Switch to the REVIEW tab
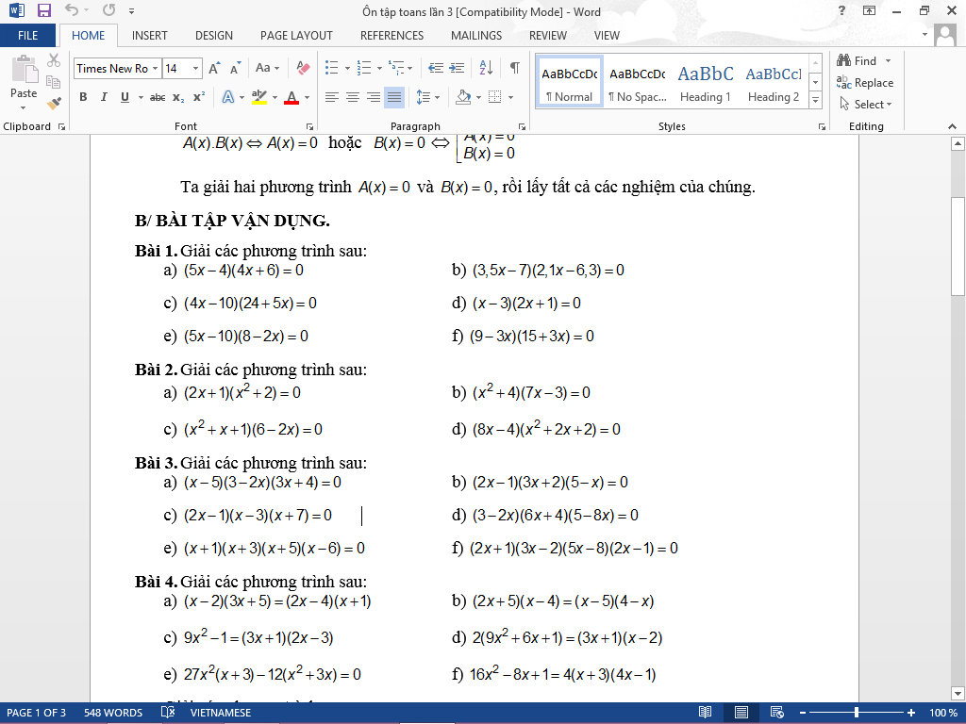The height and width of the screenshot is (724, 966). [x=548, y=36]
